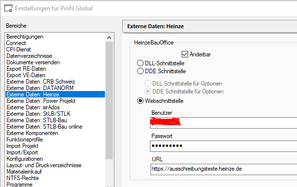
Task: Select Funktionsprofile in the list
Action: pos(55,140)
